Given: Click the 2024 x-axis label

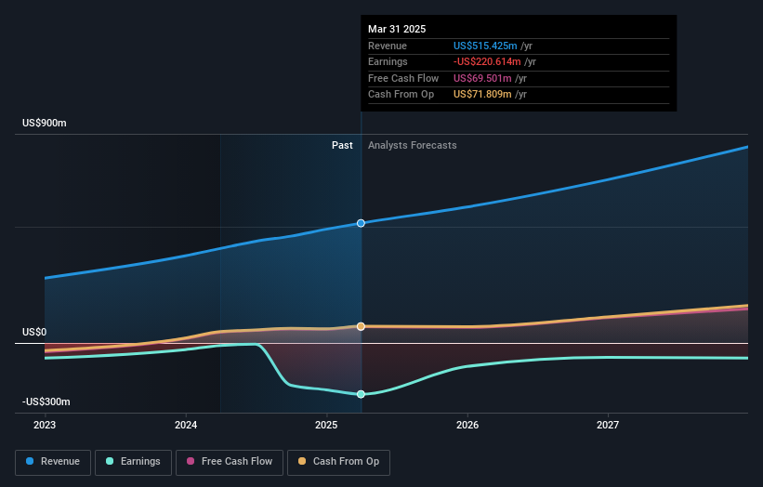Looking at the screenshot, I should [x=186, y=425].
